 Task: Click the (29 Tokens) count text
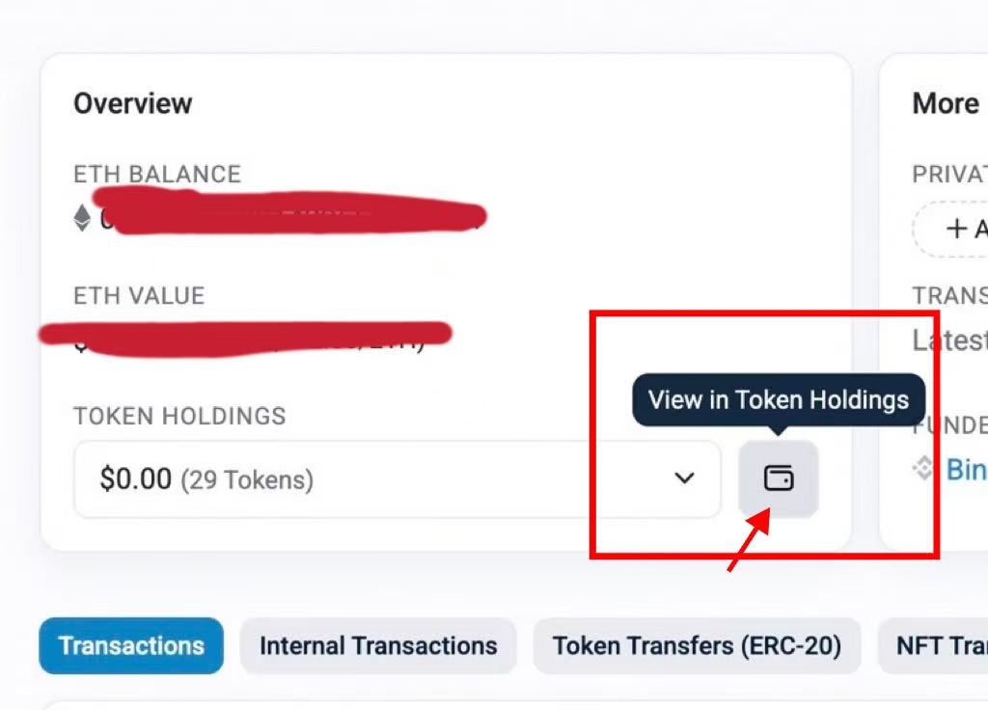tap(247, 480)
